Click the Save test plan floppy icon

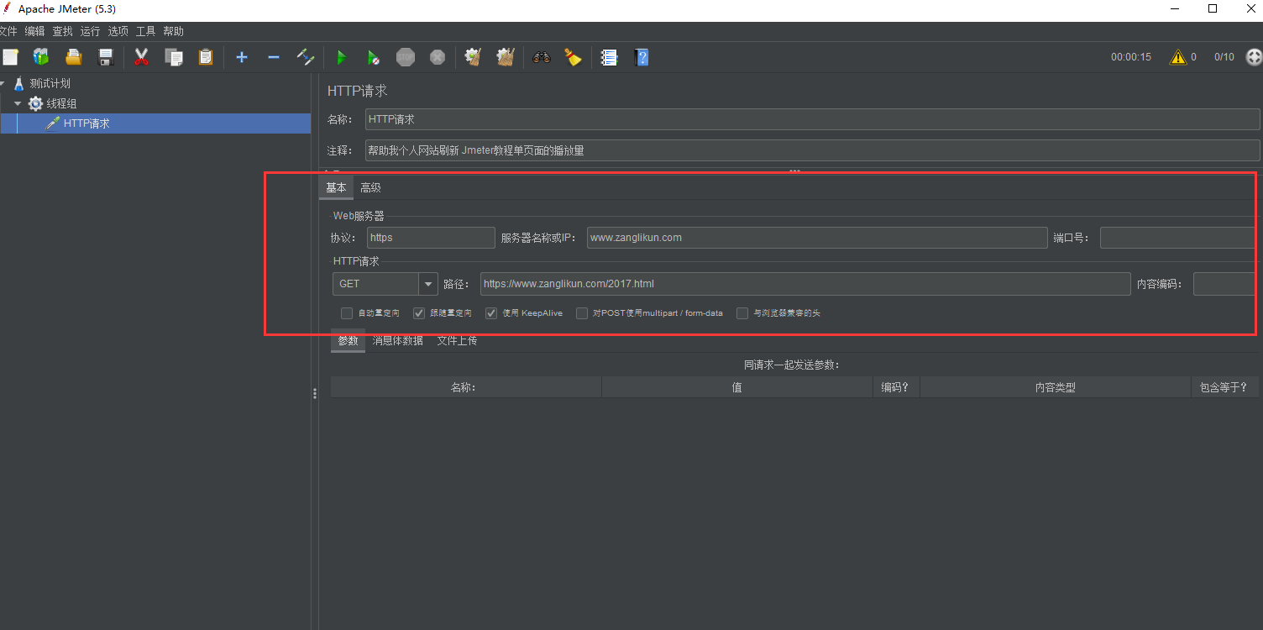(x=106, y=57)
